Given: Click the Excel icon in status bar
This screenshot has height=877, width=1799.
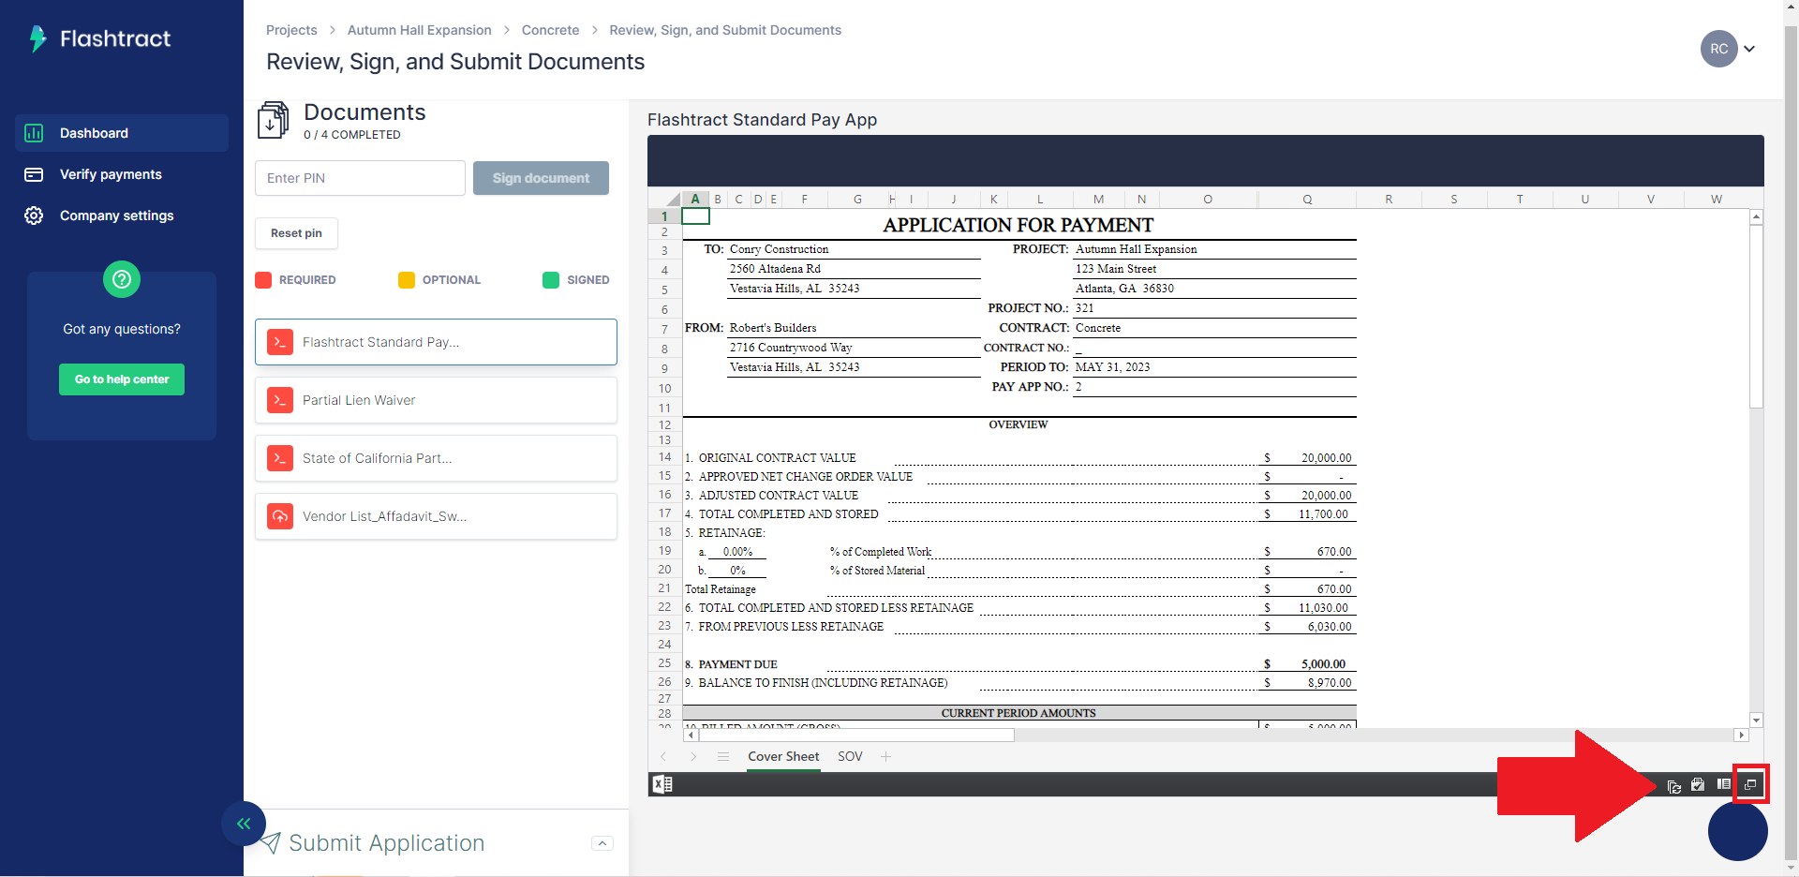Looking at the screenshot, I should [x=662, y=784].
